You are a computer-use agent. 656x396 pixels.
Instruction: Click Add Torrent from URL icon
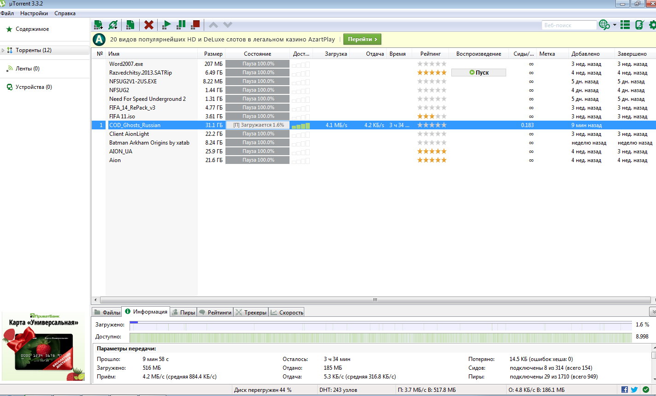(113, 25)
